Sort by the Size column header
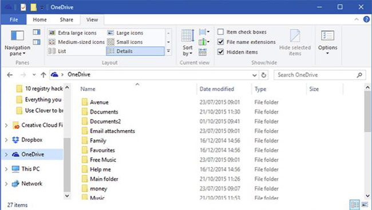372x210 pixels. point(314,89)
